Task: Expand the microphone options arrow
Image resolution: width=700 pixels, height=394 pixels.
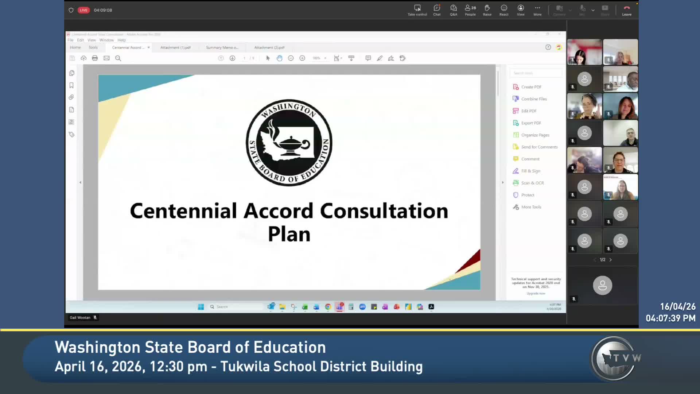Action: tap(593, 10)
